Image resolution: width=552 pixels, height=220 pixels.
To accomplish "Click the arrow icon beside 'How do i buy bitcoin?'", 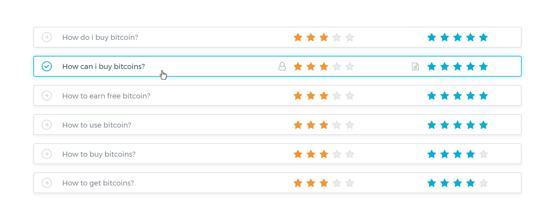I will 46,37.
